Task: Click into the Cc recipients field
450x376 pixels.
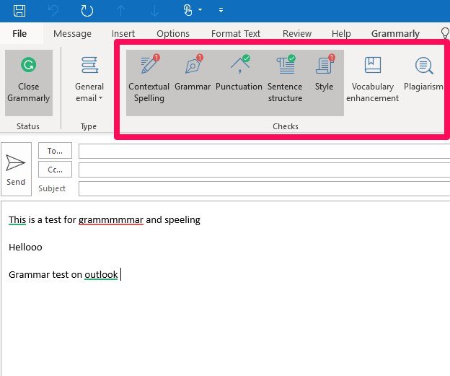Action: pos(265,170)
